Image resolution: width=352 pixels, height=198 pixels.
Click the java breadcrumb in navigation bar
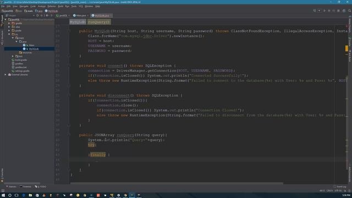click(39, 11)
